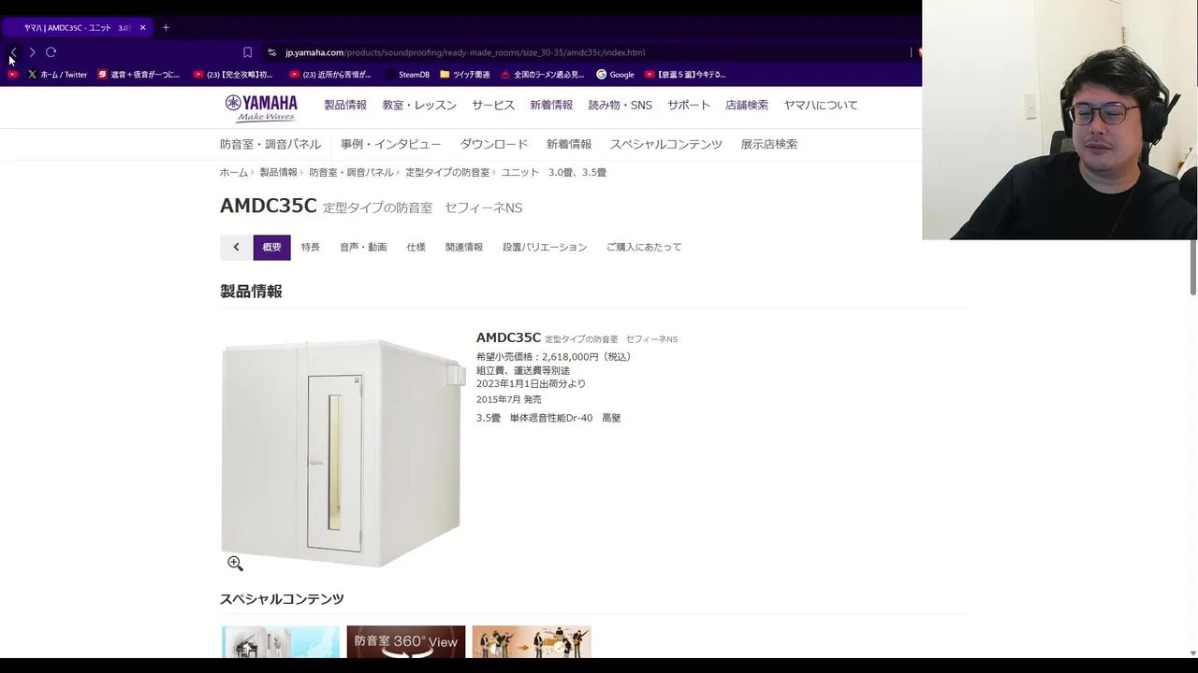Screen dimensions: 1198x673
Task: Enlarge the AMDC35C soundproof room image
Action: [x=343, y=453]
